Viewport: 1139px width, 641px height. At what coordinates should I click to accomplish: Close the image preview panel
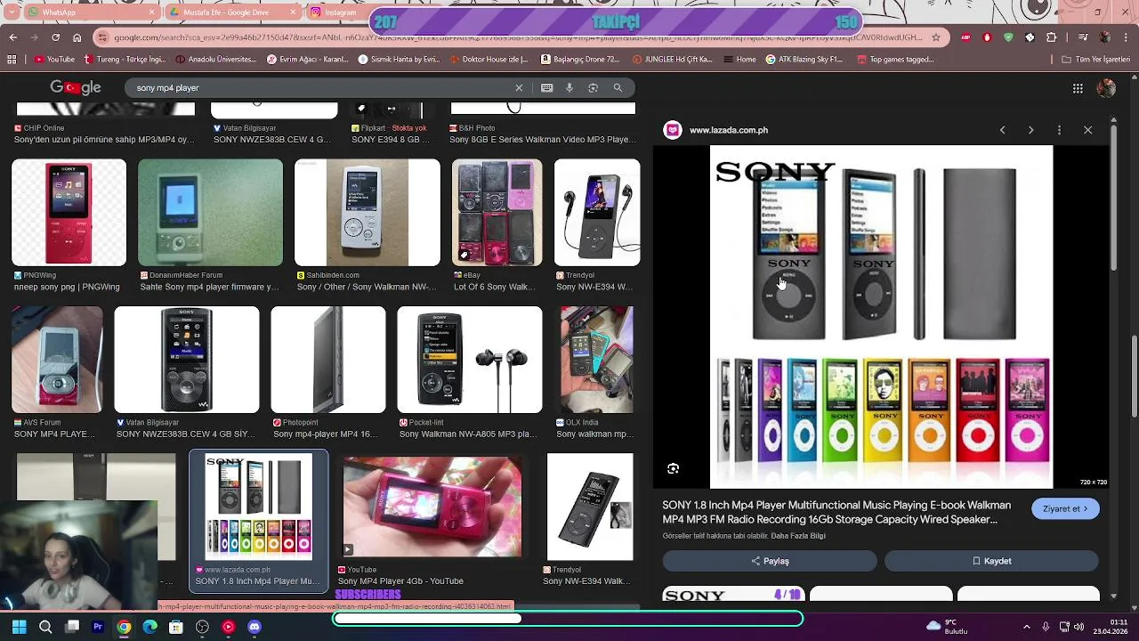click(1087, 130)
